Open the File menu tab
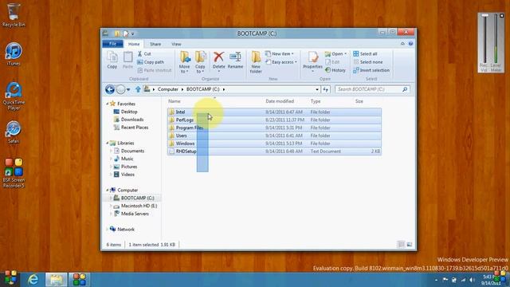 pos(112,44)
